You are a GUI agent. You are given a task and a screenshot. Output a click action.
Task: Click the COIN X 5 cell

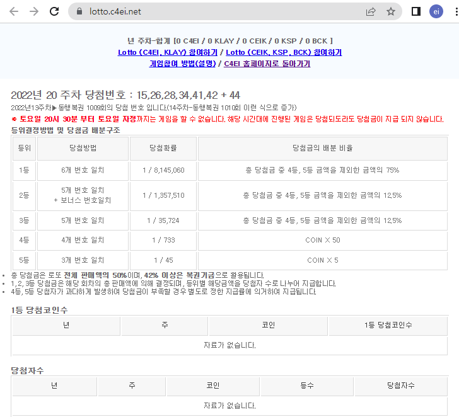click(x=323, y=261)
